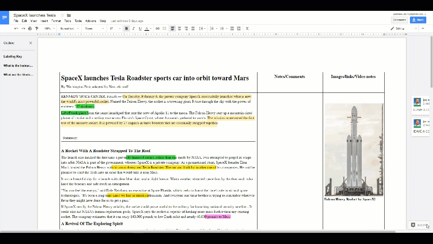433x244 pixels.
Task: Open the Edit menu
Action: (24, 21)
